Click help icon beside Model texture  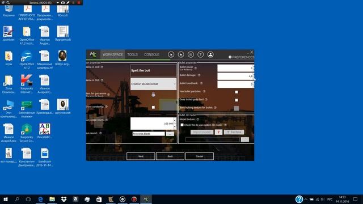coord(198,120)
